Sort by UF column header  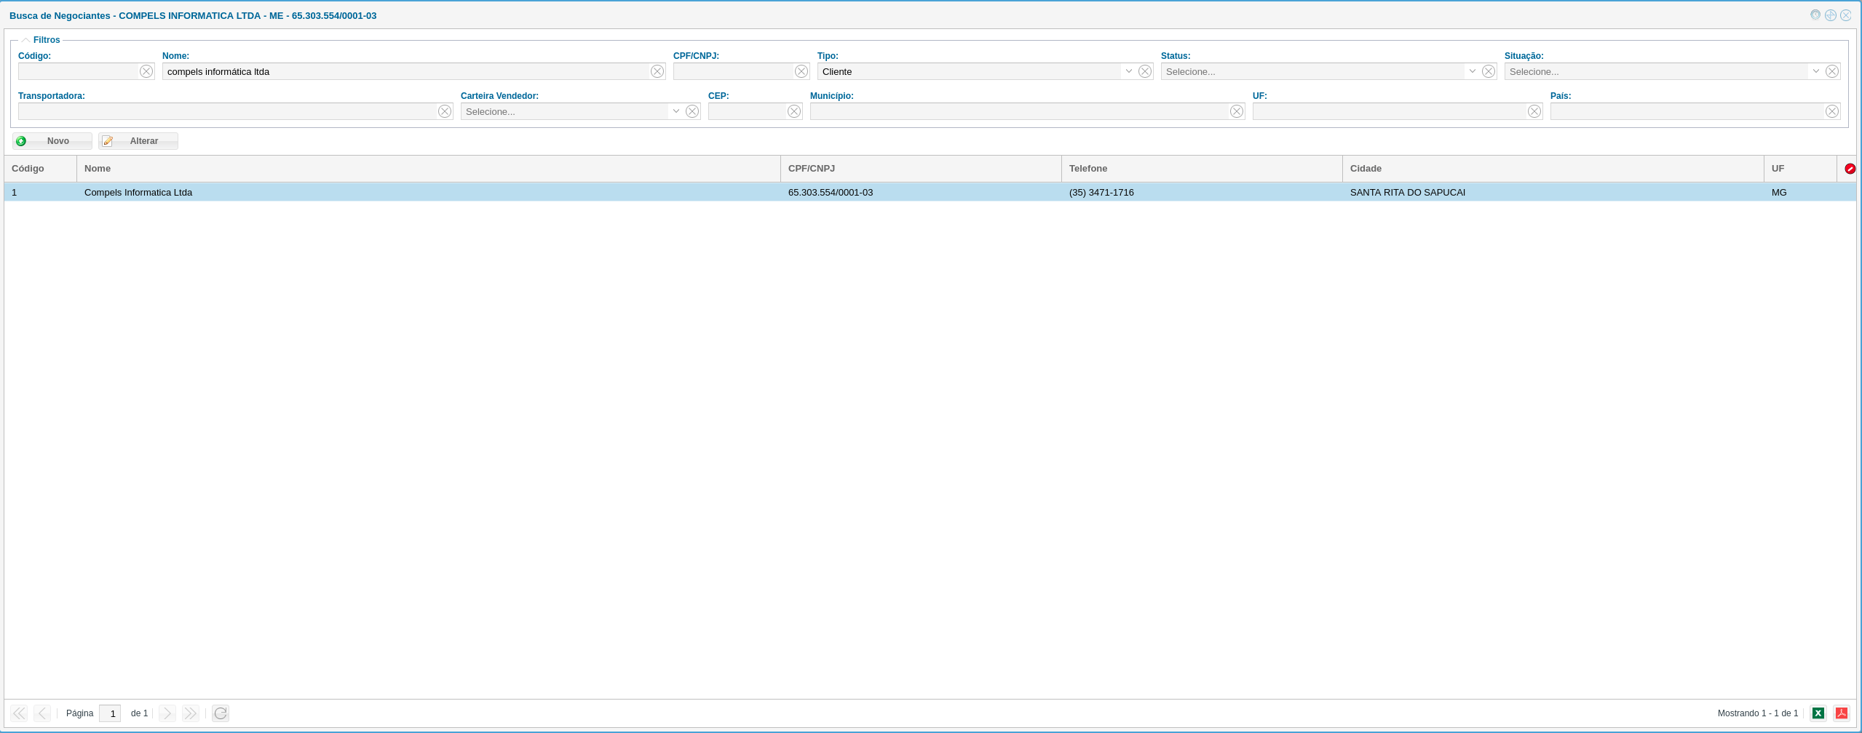coord(1800,169)
